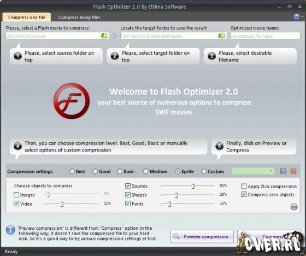This screenshot has height=256, width=306.
Task: Click the destination folder browse icon
Action: pos(221,36)
